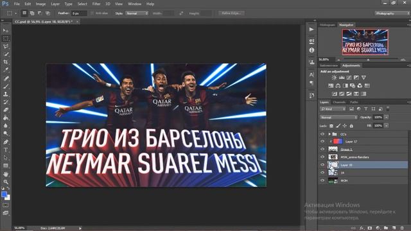Open the Paragraph panel icon
The width and height of the screenshot is (411, 231).
[311, 83]
